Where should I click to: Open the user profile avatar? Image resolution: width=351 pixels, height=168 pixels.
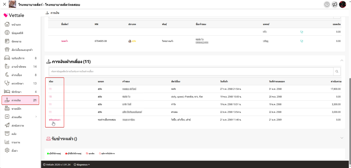click(x=342, y=5)
